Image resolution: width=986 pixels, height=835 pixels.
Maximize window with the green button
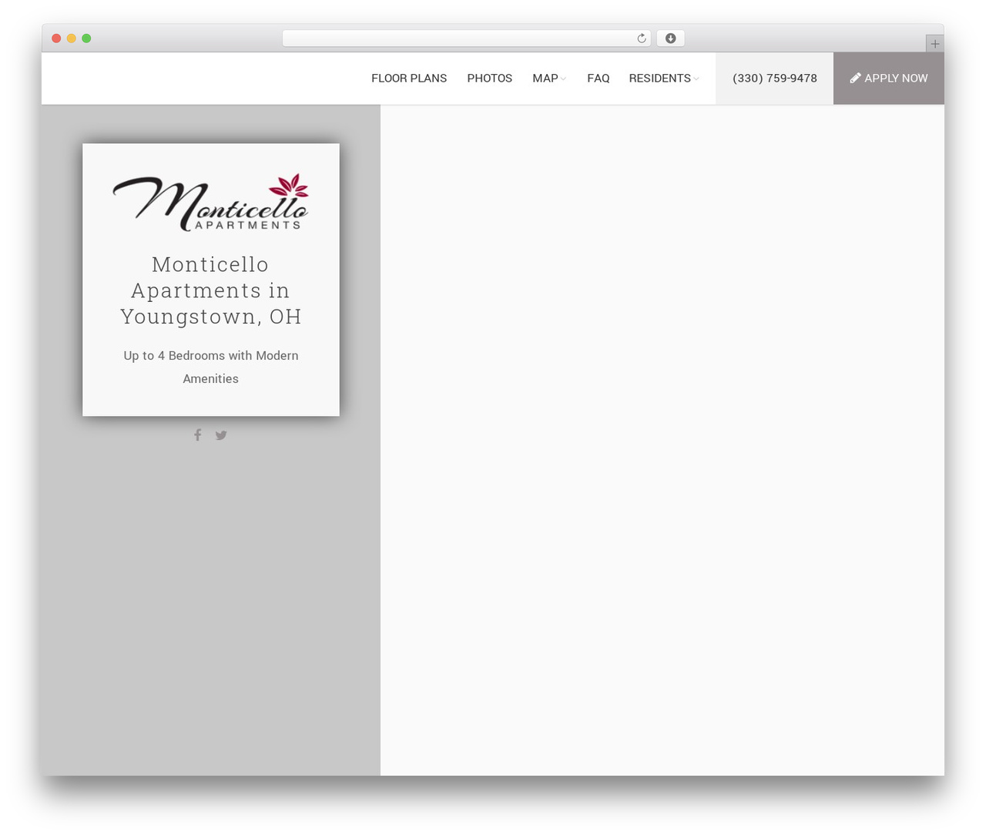point(86,39)
